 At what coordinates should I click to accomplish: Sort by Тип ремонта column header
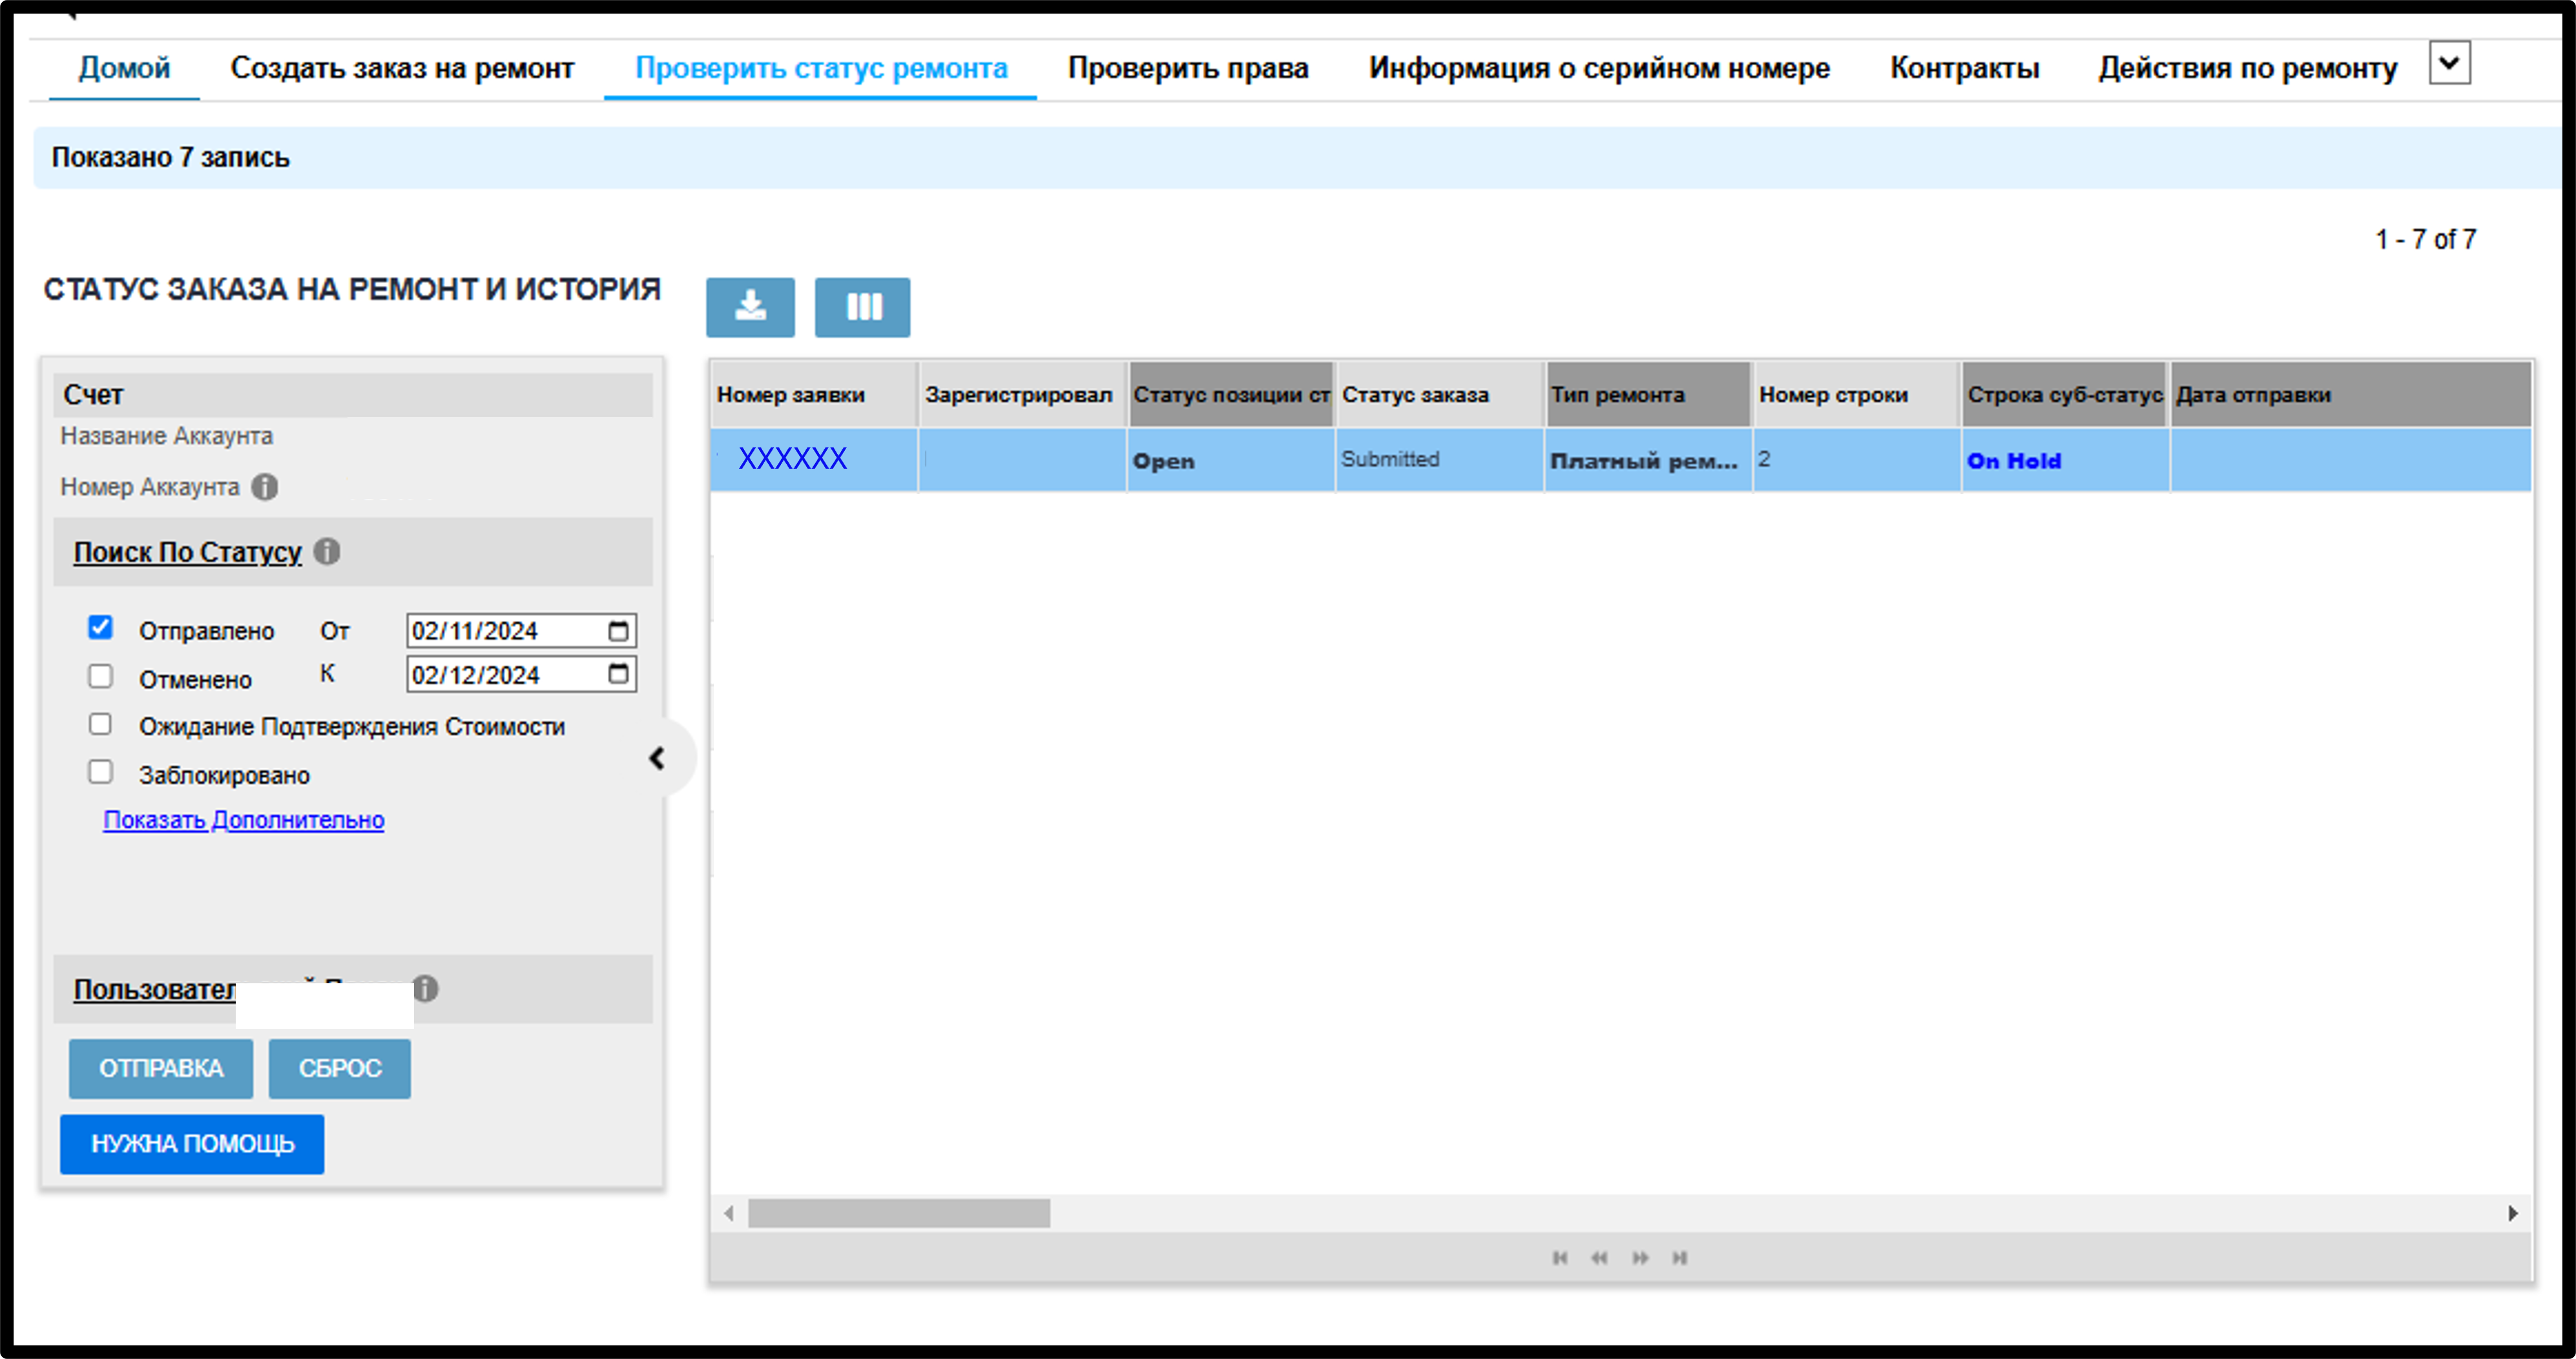(x=1648, y=394)
